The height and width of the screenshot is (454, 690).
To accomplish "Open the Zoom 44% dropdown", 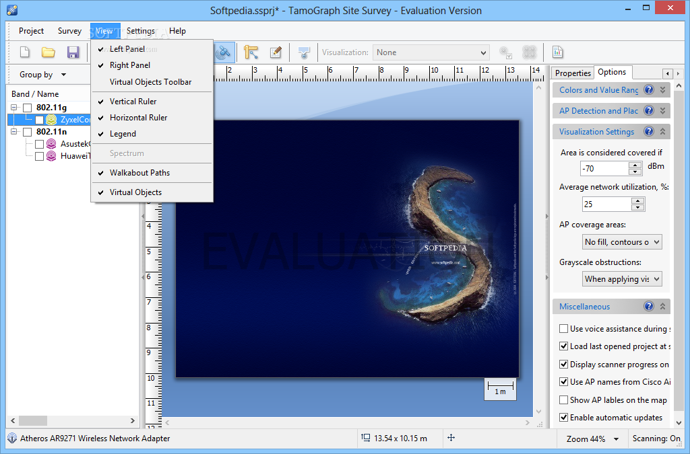I will [592, 439].
